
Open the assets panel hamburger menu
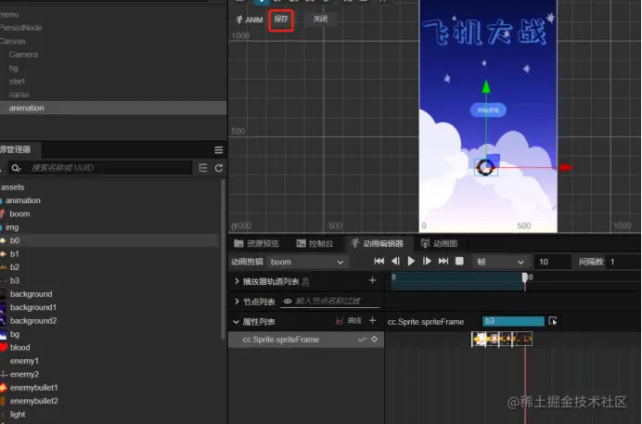coord(219,149)
